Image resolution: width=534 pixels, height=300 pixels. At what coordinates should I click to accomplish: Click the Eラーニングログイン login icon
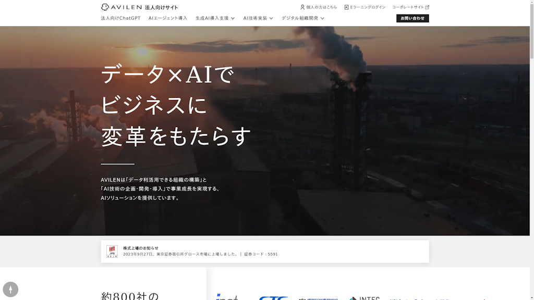pos(346,7)
